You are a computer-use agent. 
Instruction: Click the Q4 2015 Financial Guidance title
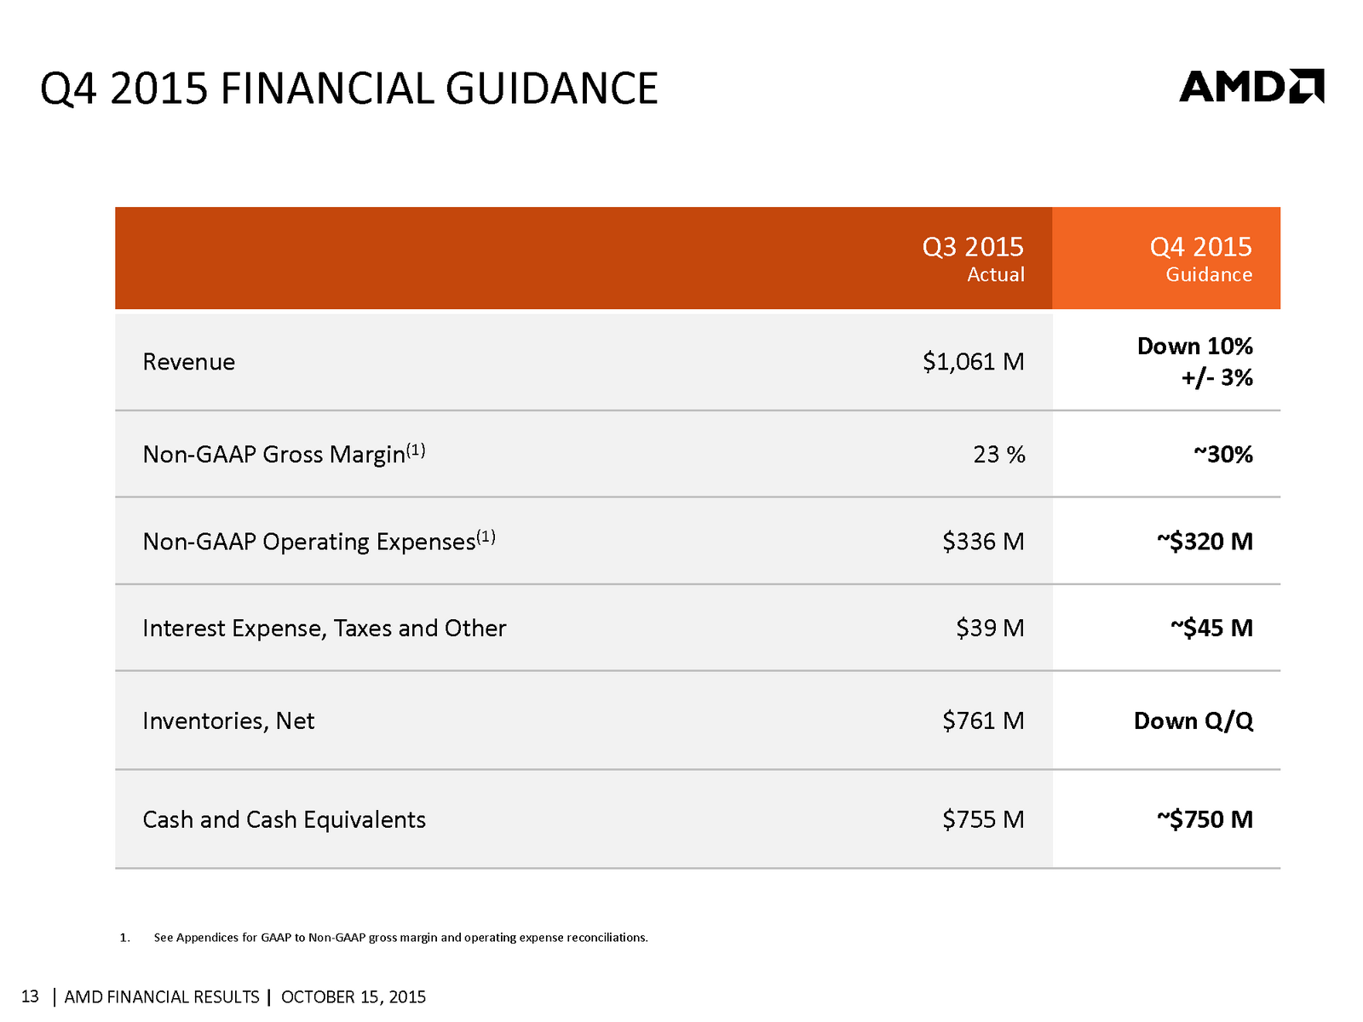point(349,89)
